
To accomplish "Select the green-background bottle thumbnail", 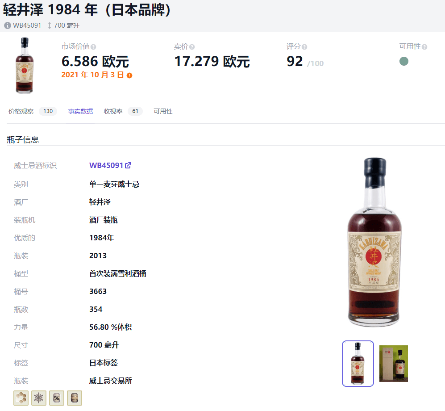I will pyautogui.click(x=394, y=364).
